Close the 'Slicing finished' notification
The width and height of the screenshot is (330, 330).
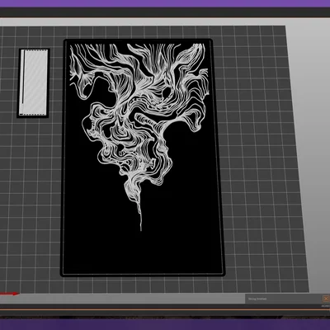coord(326,299)
